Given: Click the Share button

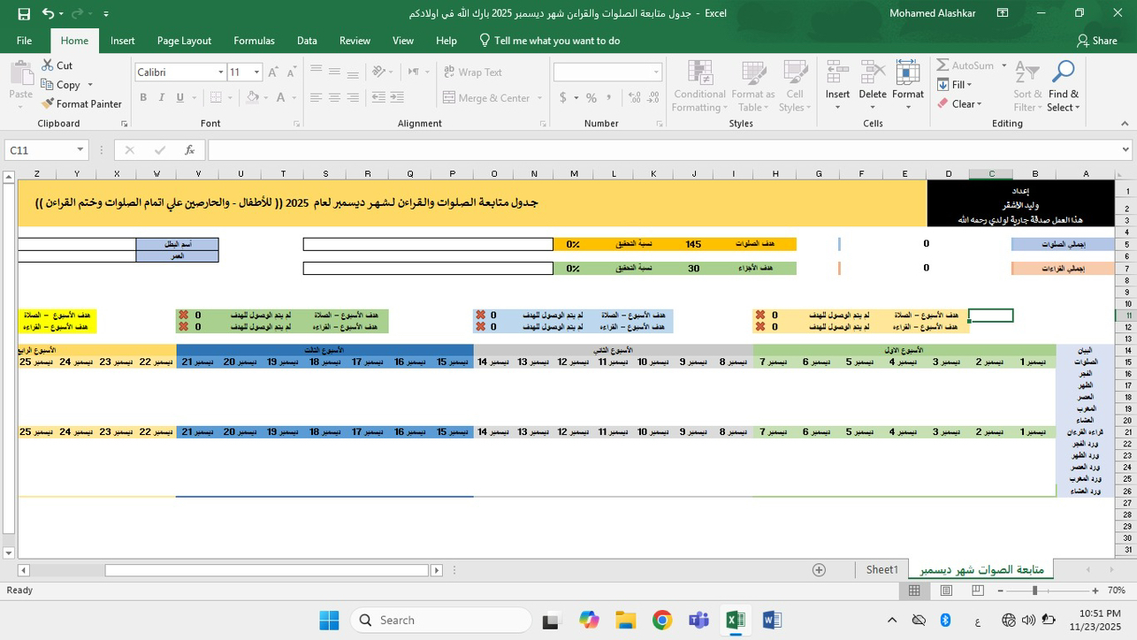Looking at the screenshot, I should tap(1095, 41).
